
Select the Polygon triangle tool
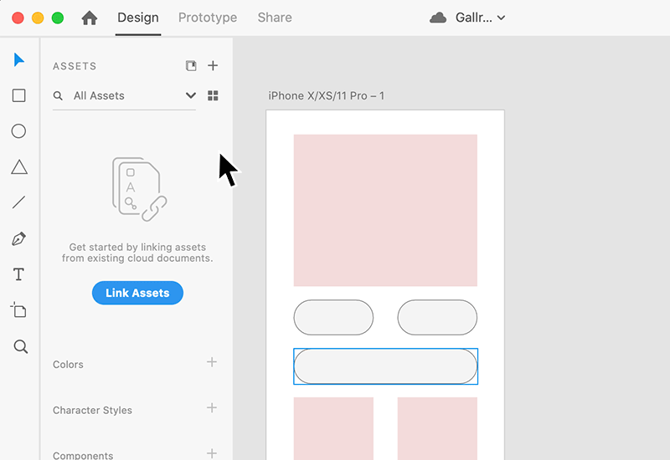tap(18, 167)
